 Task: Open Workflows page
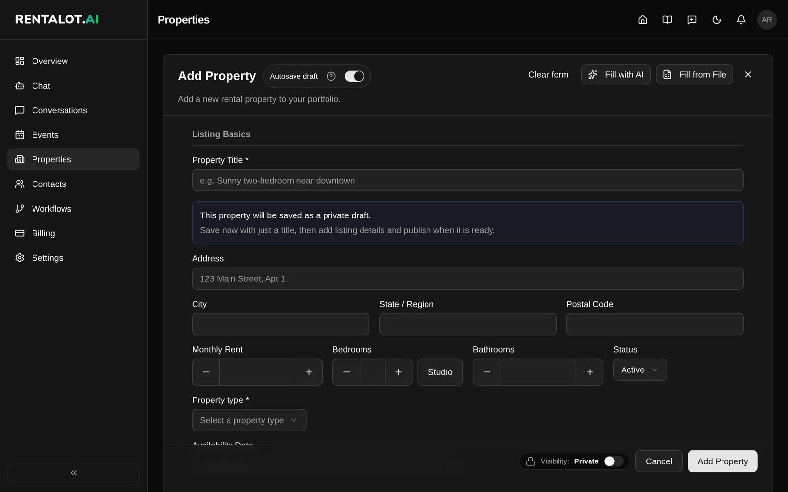pyautogui.click(x=74, y=209)
